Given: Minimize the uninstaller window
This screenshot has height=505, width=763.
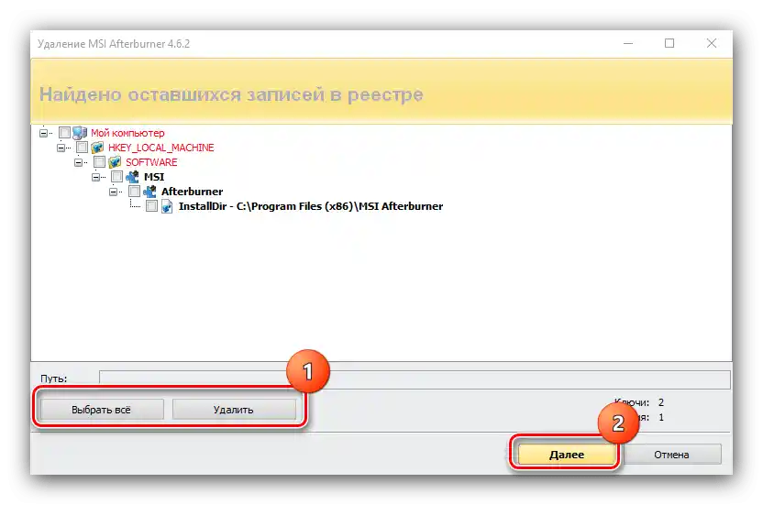Looking at the screenshot, I should point(628,43).
